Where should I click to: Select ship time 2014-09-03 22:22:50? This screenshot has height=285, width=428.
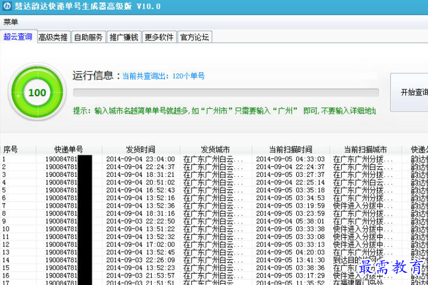140,221
